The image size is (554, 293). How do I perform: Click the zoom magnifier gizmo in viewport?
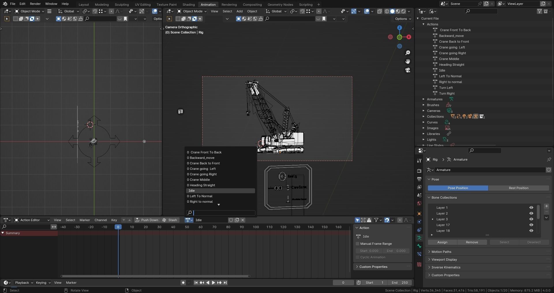408,53
